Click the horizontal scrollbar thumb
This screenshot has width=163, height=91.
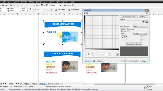click(x=125, y=84)
